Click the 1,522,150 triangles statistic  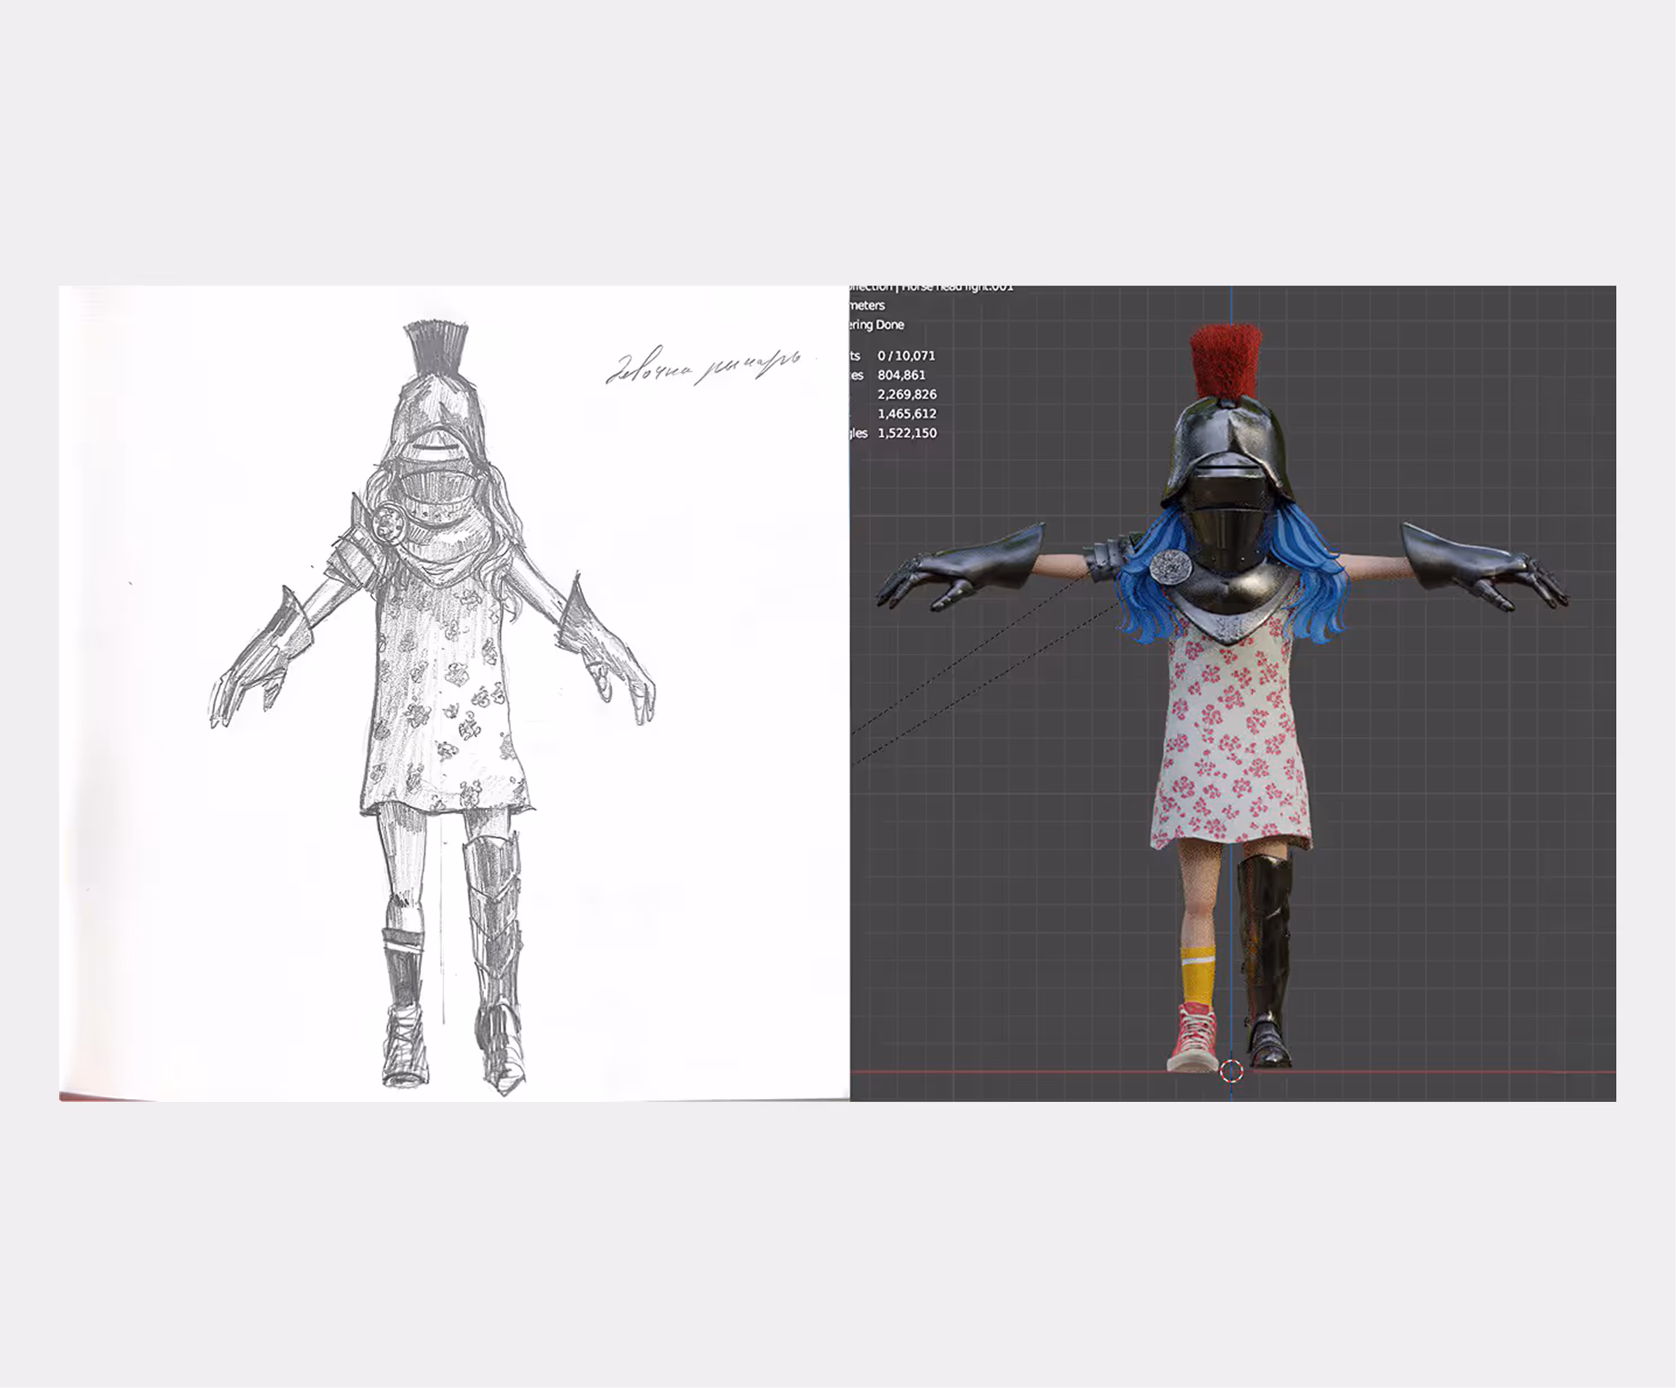[906, 433]
